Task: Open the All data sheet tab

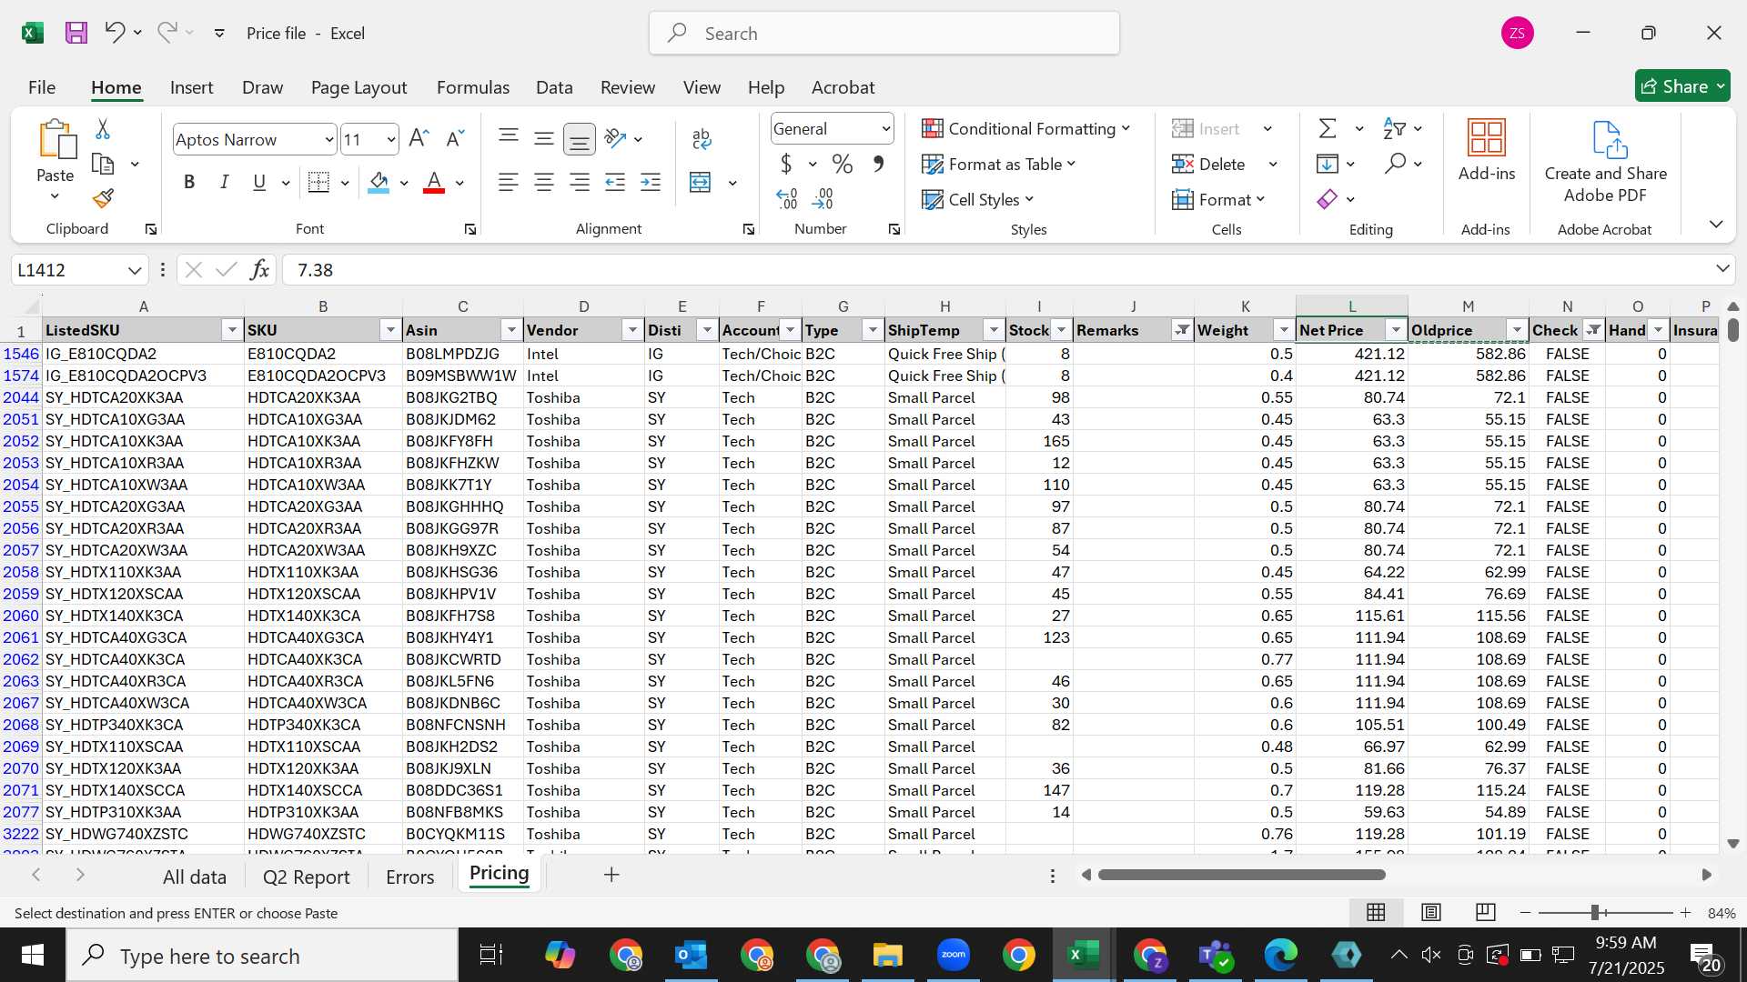Action: coord(194,877)
